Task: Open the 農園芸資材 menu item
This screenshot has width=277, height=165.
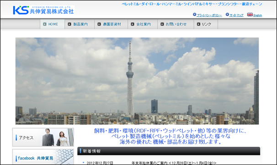Action: pyautogui.click(x=111, y=24)
